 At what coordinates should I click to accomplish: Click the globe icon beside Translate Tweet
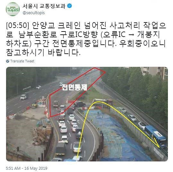8,61
